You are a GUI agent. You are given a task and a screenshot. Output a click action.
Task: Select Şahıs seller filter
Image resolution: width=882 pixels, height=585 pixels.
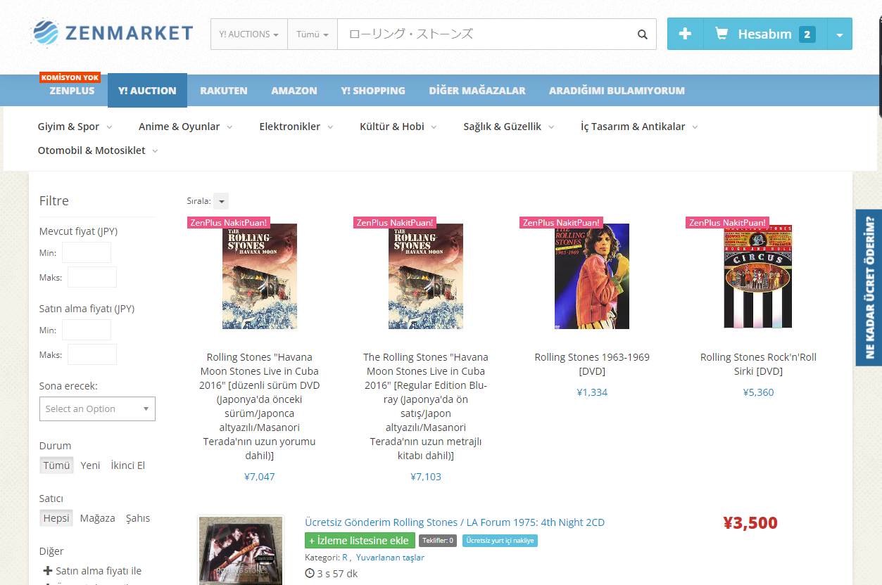pyautogui.click(x=138, y=518)
